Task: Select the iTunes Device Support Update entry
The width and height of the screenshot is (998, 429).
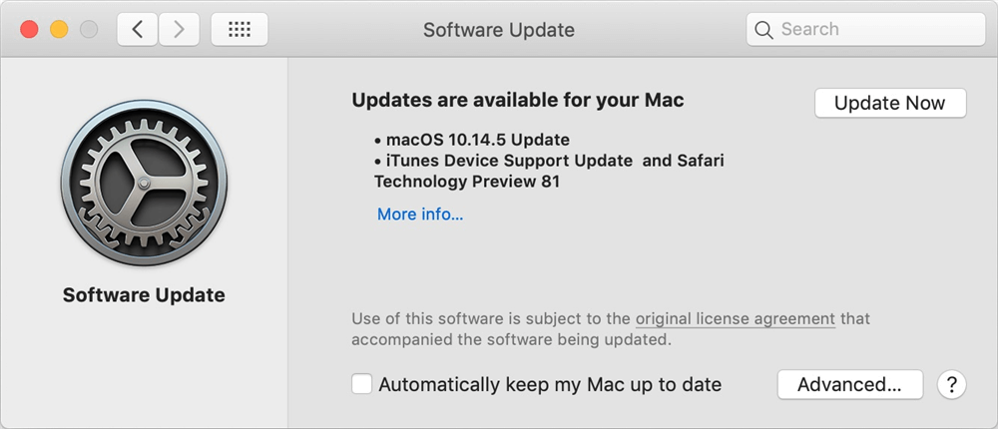Action: (x=509, y=161)
